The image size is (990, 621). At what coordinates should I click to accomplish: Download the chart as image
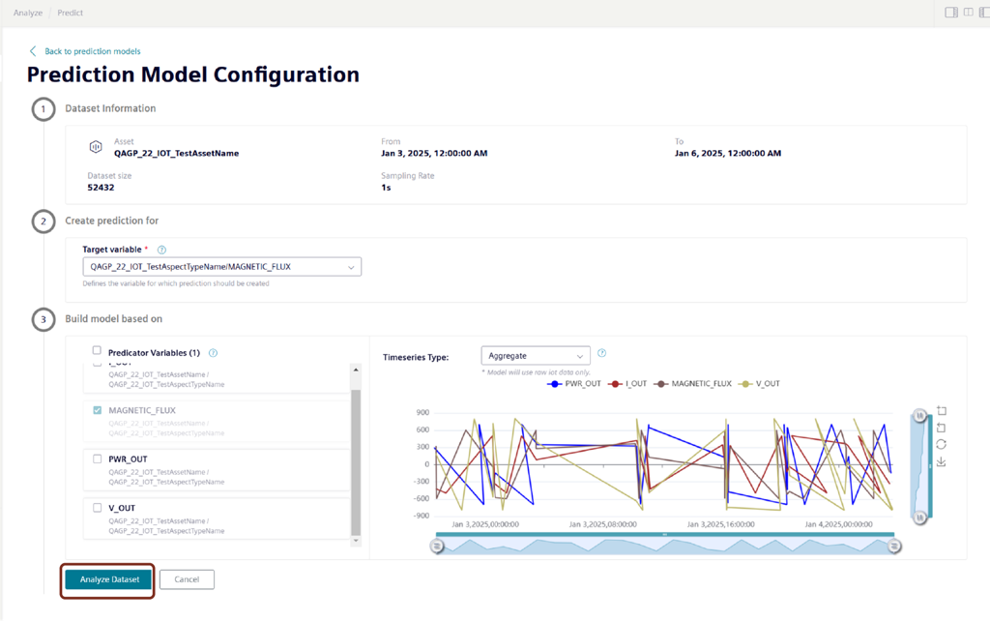click(x=942, y=462)
